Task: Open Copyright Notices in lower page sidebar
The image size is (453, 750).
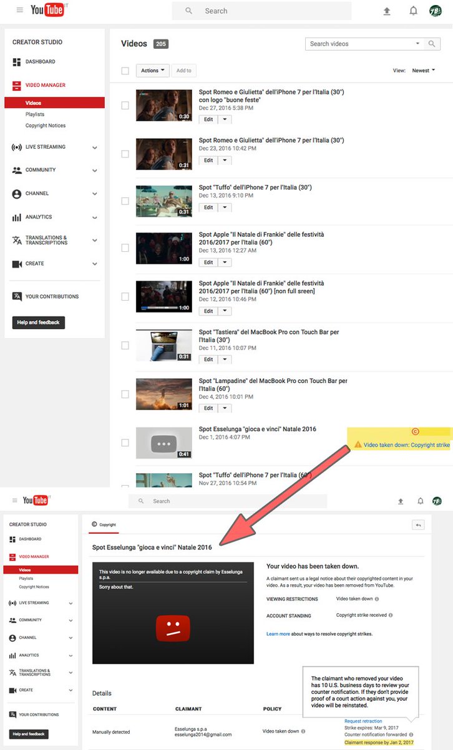Action: [x=34, y=587]
